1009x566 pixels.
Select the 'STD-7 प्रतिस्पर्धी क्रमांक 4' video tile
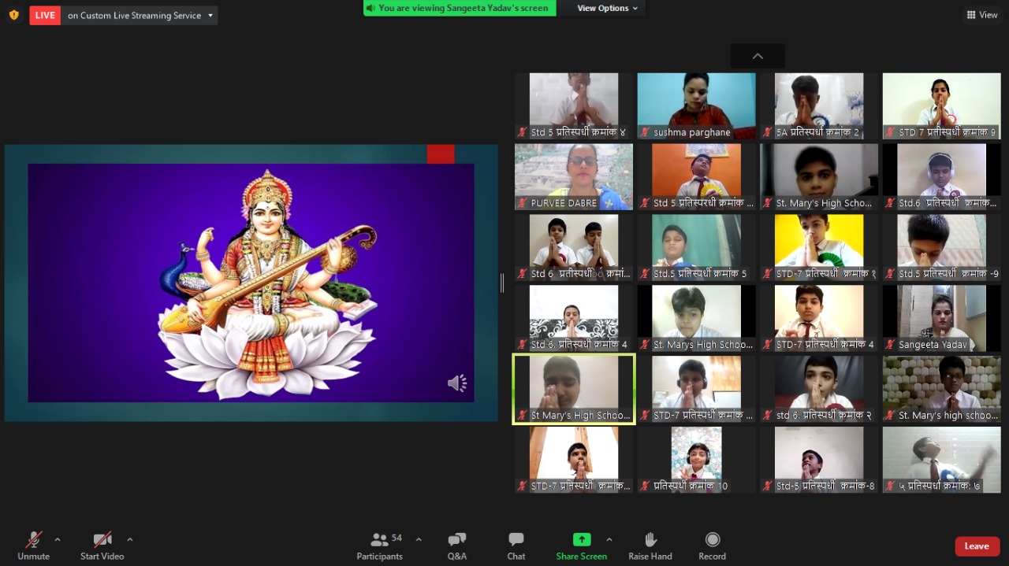819,318
